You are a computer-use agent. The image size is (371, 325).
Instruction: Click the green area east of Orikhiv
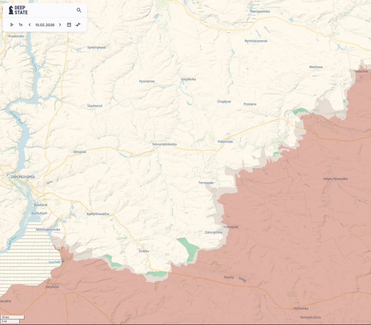pos(188,247)
